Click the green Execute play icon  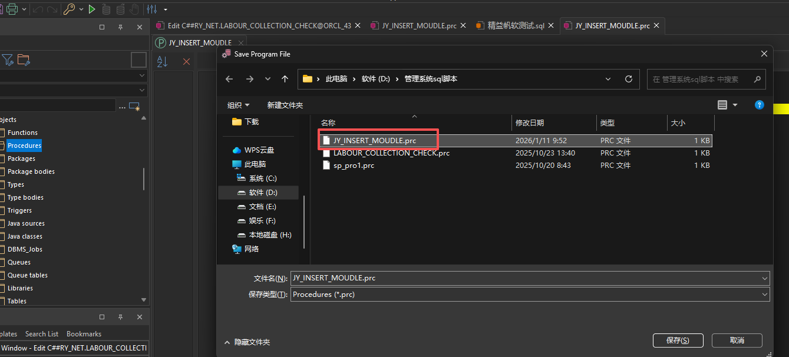coord(92,9)
